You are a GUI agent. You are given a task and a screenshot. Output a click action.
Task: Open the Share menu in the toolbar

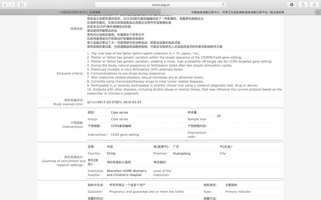click(303, 5)
